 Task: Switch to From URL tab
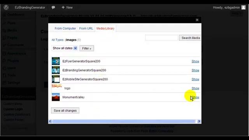pos(86,28)
